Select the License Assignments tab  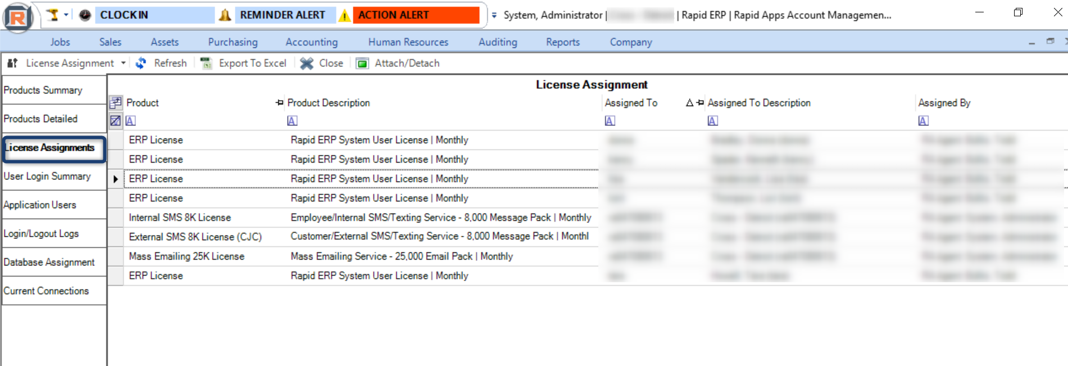[54, 148]
